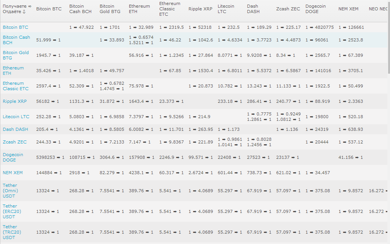Click the NEM XEM column header
The height and width of the screenshot is (244, 390).
(348, 9)
